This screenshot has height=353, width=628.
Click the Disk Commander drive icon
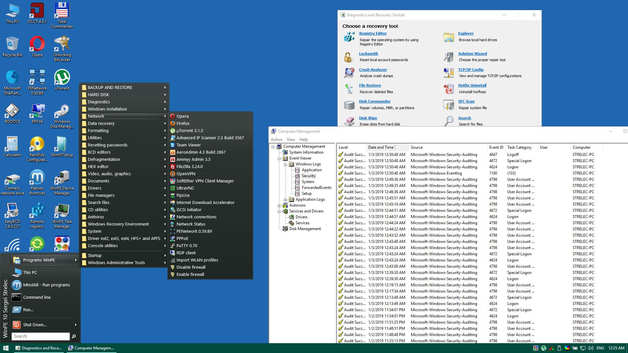pos(349,105)
